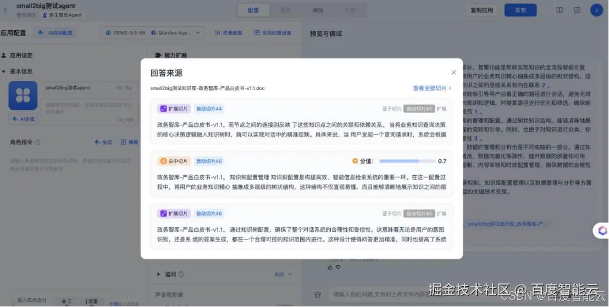Viewport: 609px width, 307px height.
Task: Click 模板 for role instruction
Action: (x=129, y=142)
